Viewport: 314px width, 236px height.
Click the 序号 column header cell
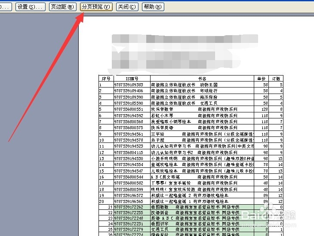click(106, 79)
